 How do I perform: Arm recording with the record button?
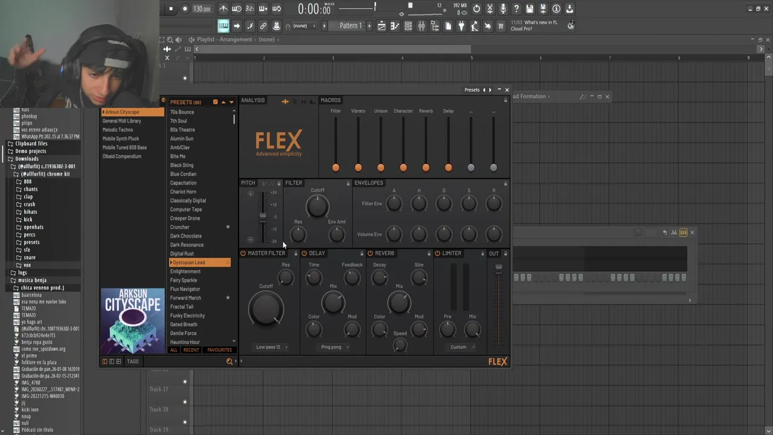click(x=185, y=8)
